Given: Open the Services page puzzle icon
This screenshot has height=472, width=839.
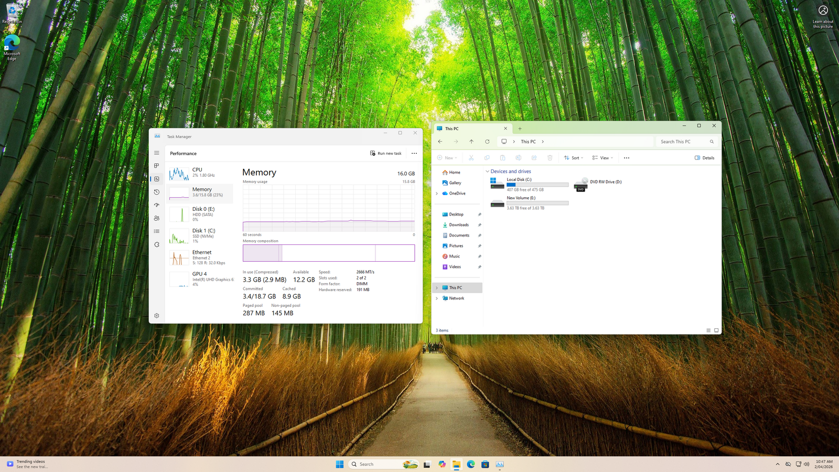Looking at the screenshot, I should (156, 244).
